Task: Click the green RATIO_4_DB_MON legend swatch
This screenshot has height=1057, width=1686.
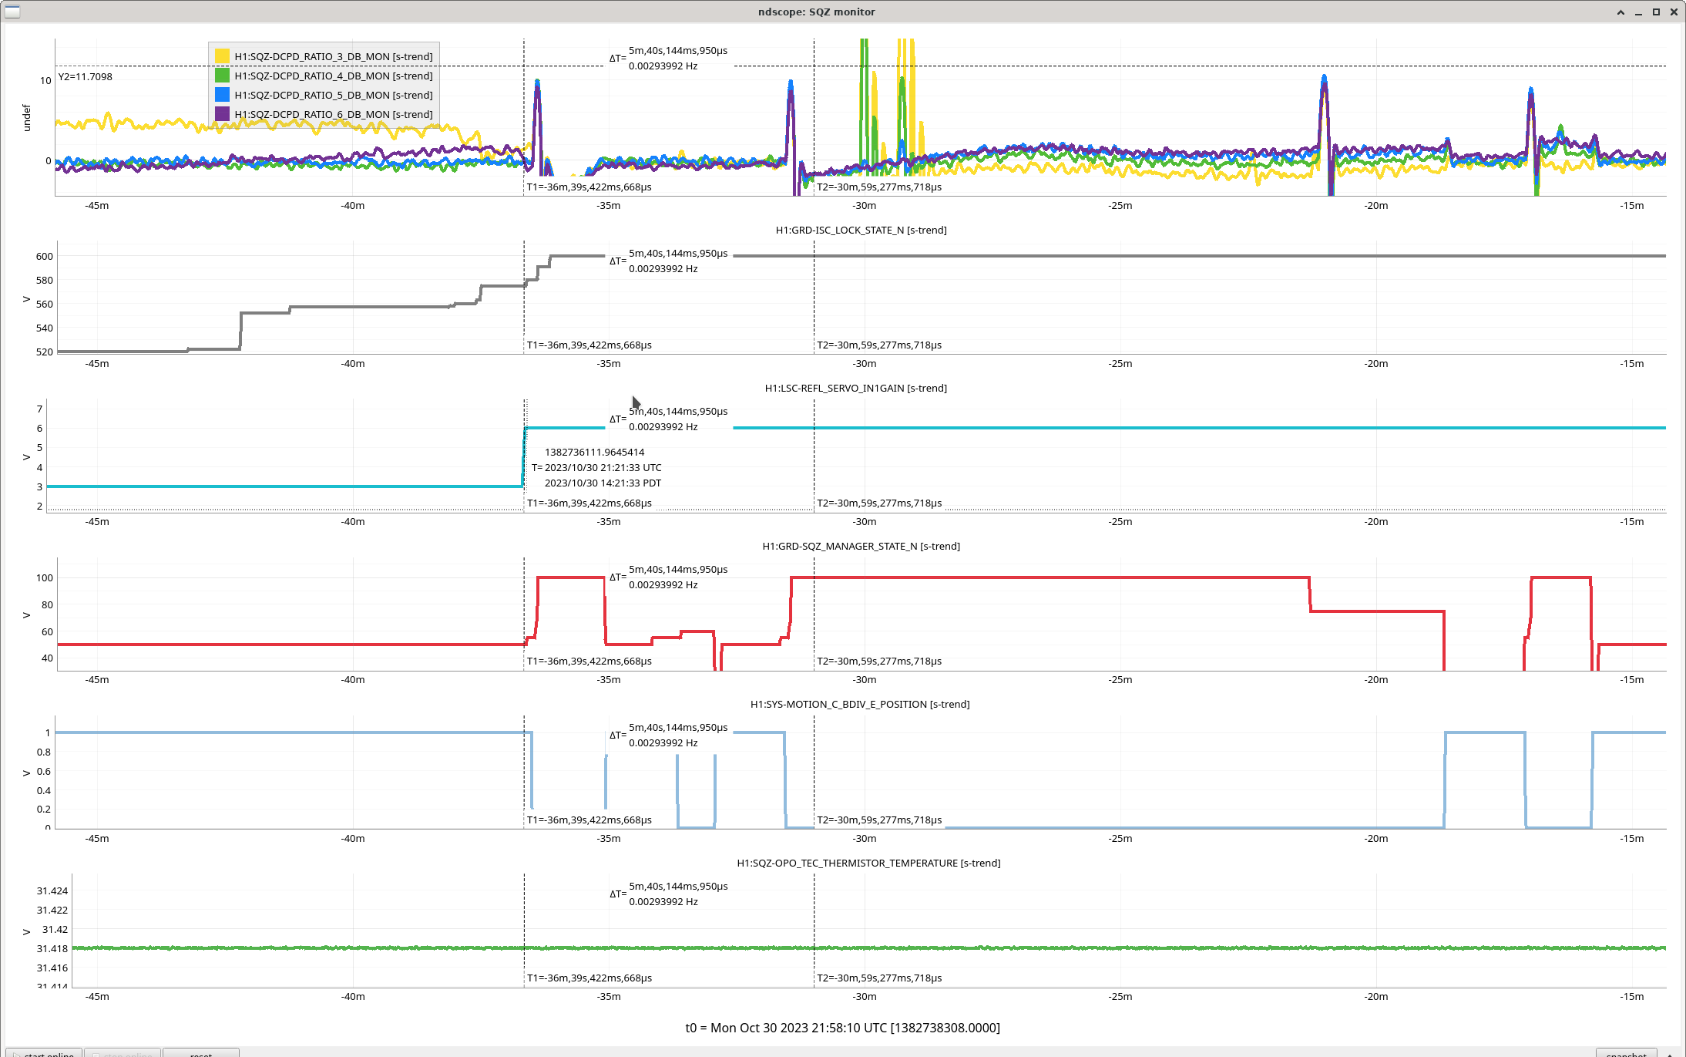Action: click(x=222, y=76)
